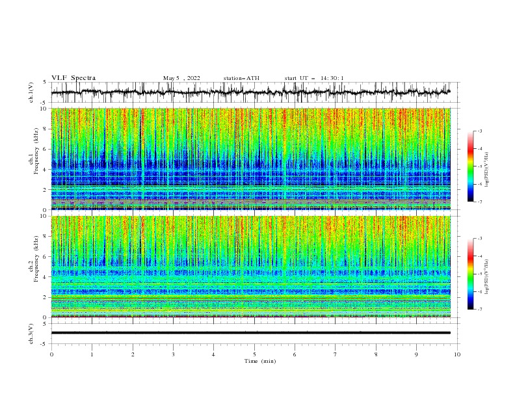Click the "-7" label on ch.1 color bar
The height and width of the screenshot is (398, 515).
[479, 202]
